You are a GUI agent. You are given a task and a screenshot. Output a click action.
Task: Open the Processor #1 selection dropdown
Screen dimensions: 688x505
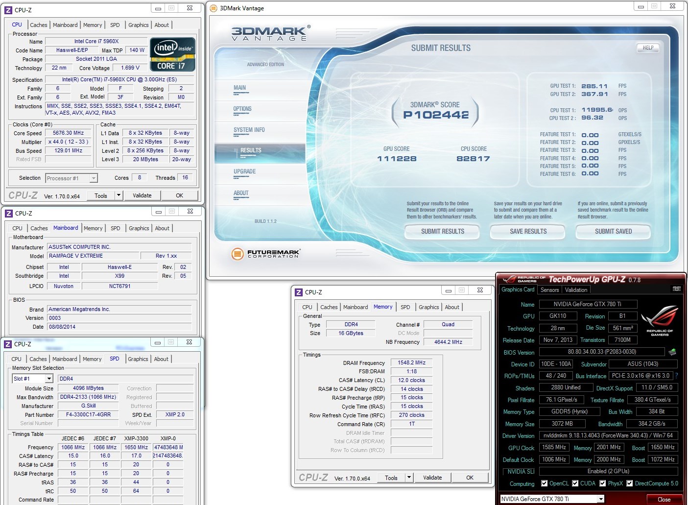tap(71, 178)
